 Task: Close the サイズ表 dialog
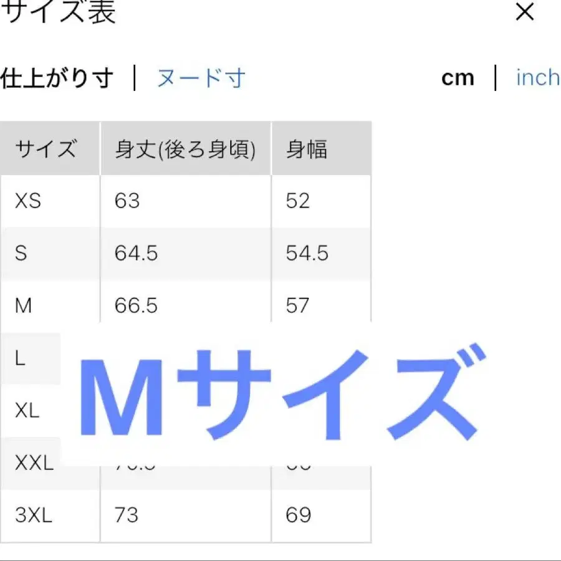(525, 12)
